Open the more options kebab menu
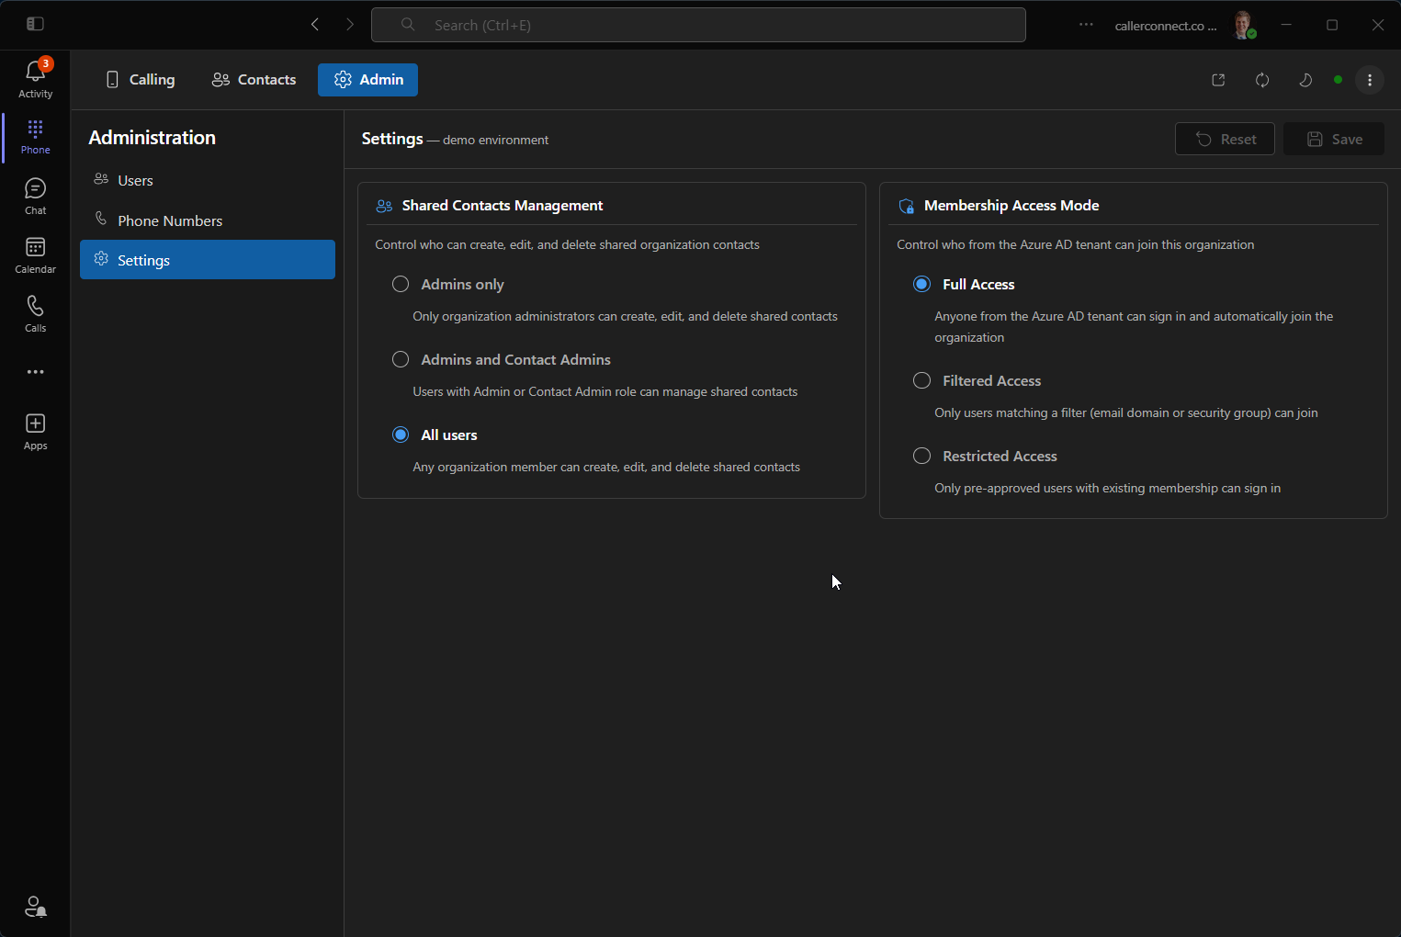 pyautogui.click(x=1369, y=80)
